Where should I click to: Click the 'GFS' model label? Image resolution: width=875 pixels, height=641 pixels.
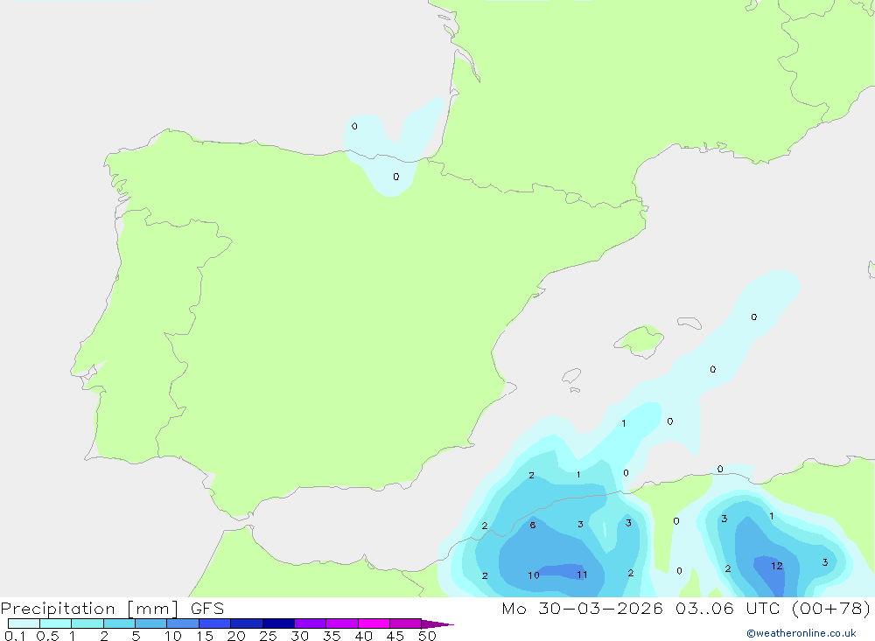coord(207,609)
